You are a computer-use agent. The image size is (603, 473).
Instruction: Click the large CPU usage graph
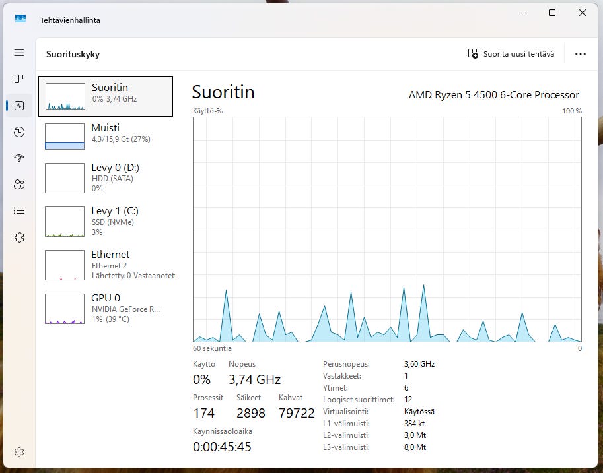click(387, 230)
